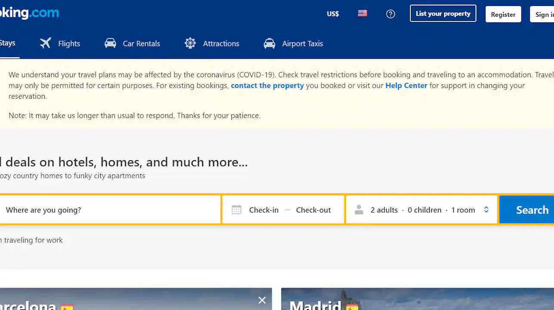Focus the Where are you going field
This screenshot has width=554, height=310.
click(110, 210)
